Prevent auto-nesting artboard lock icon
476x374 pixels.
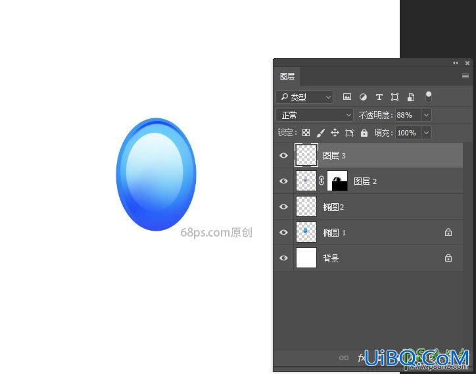[x=349, y=133]
